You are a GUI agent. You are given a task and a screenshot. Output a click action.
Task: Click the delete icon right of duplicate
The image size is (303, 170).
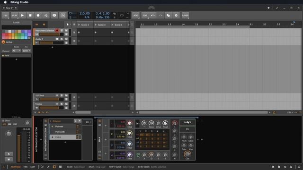(x=176, y=16)
